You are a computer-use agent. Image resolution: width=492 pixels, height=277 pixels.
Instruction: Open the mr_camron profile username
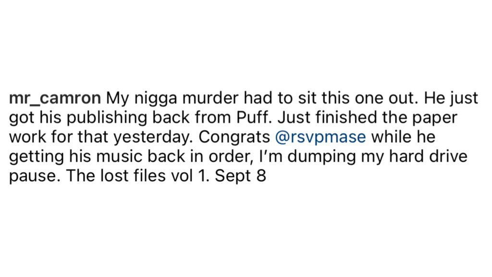tap(55, 98)
